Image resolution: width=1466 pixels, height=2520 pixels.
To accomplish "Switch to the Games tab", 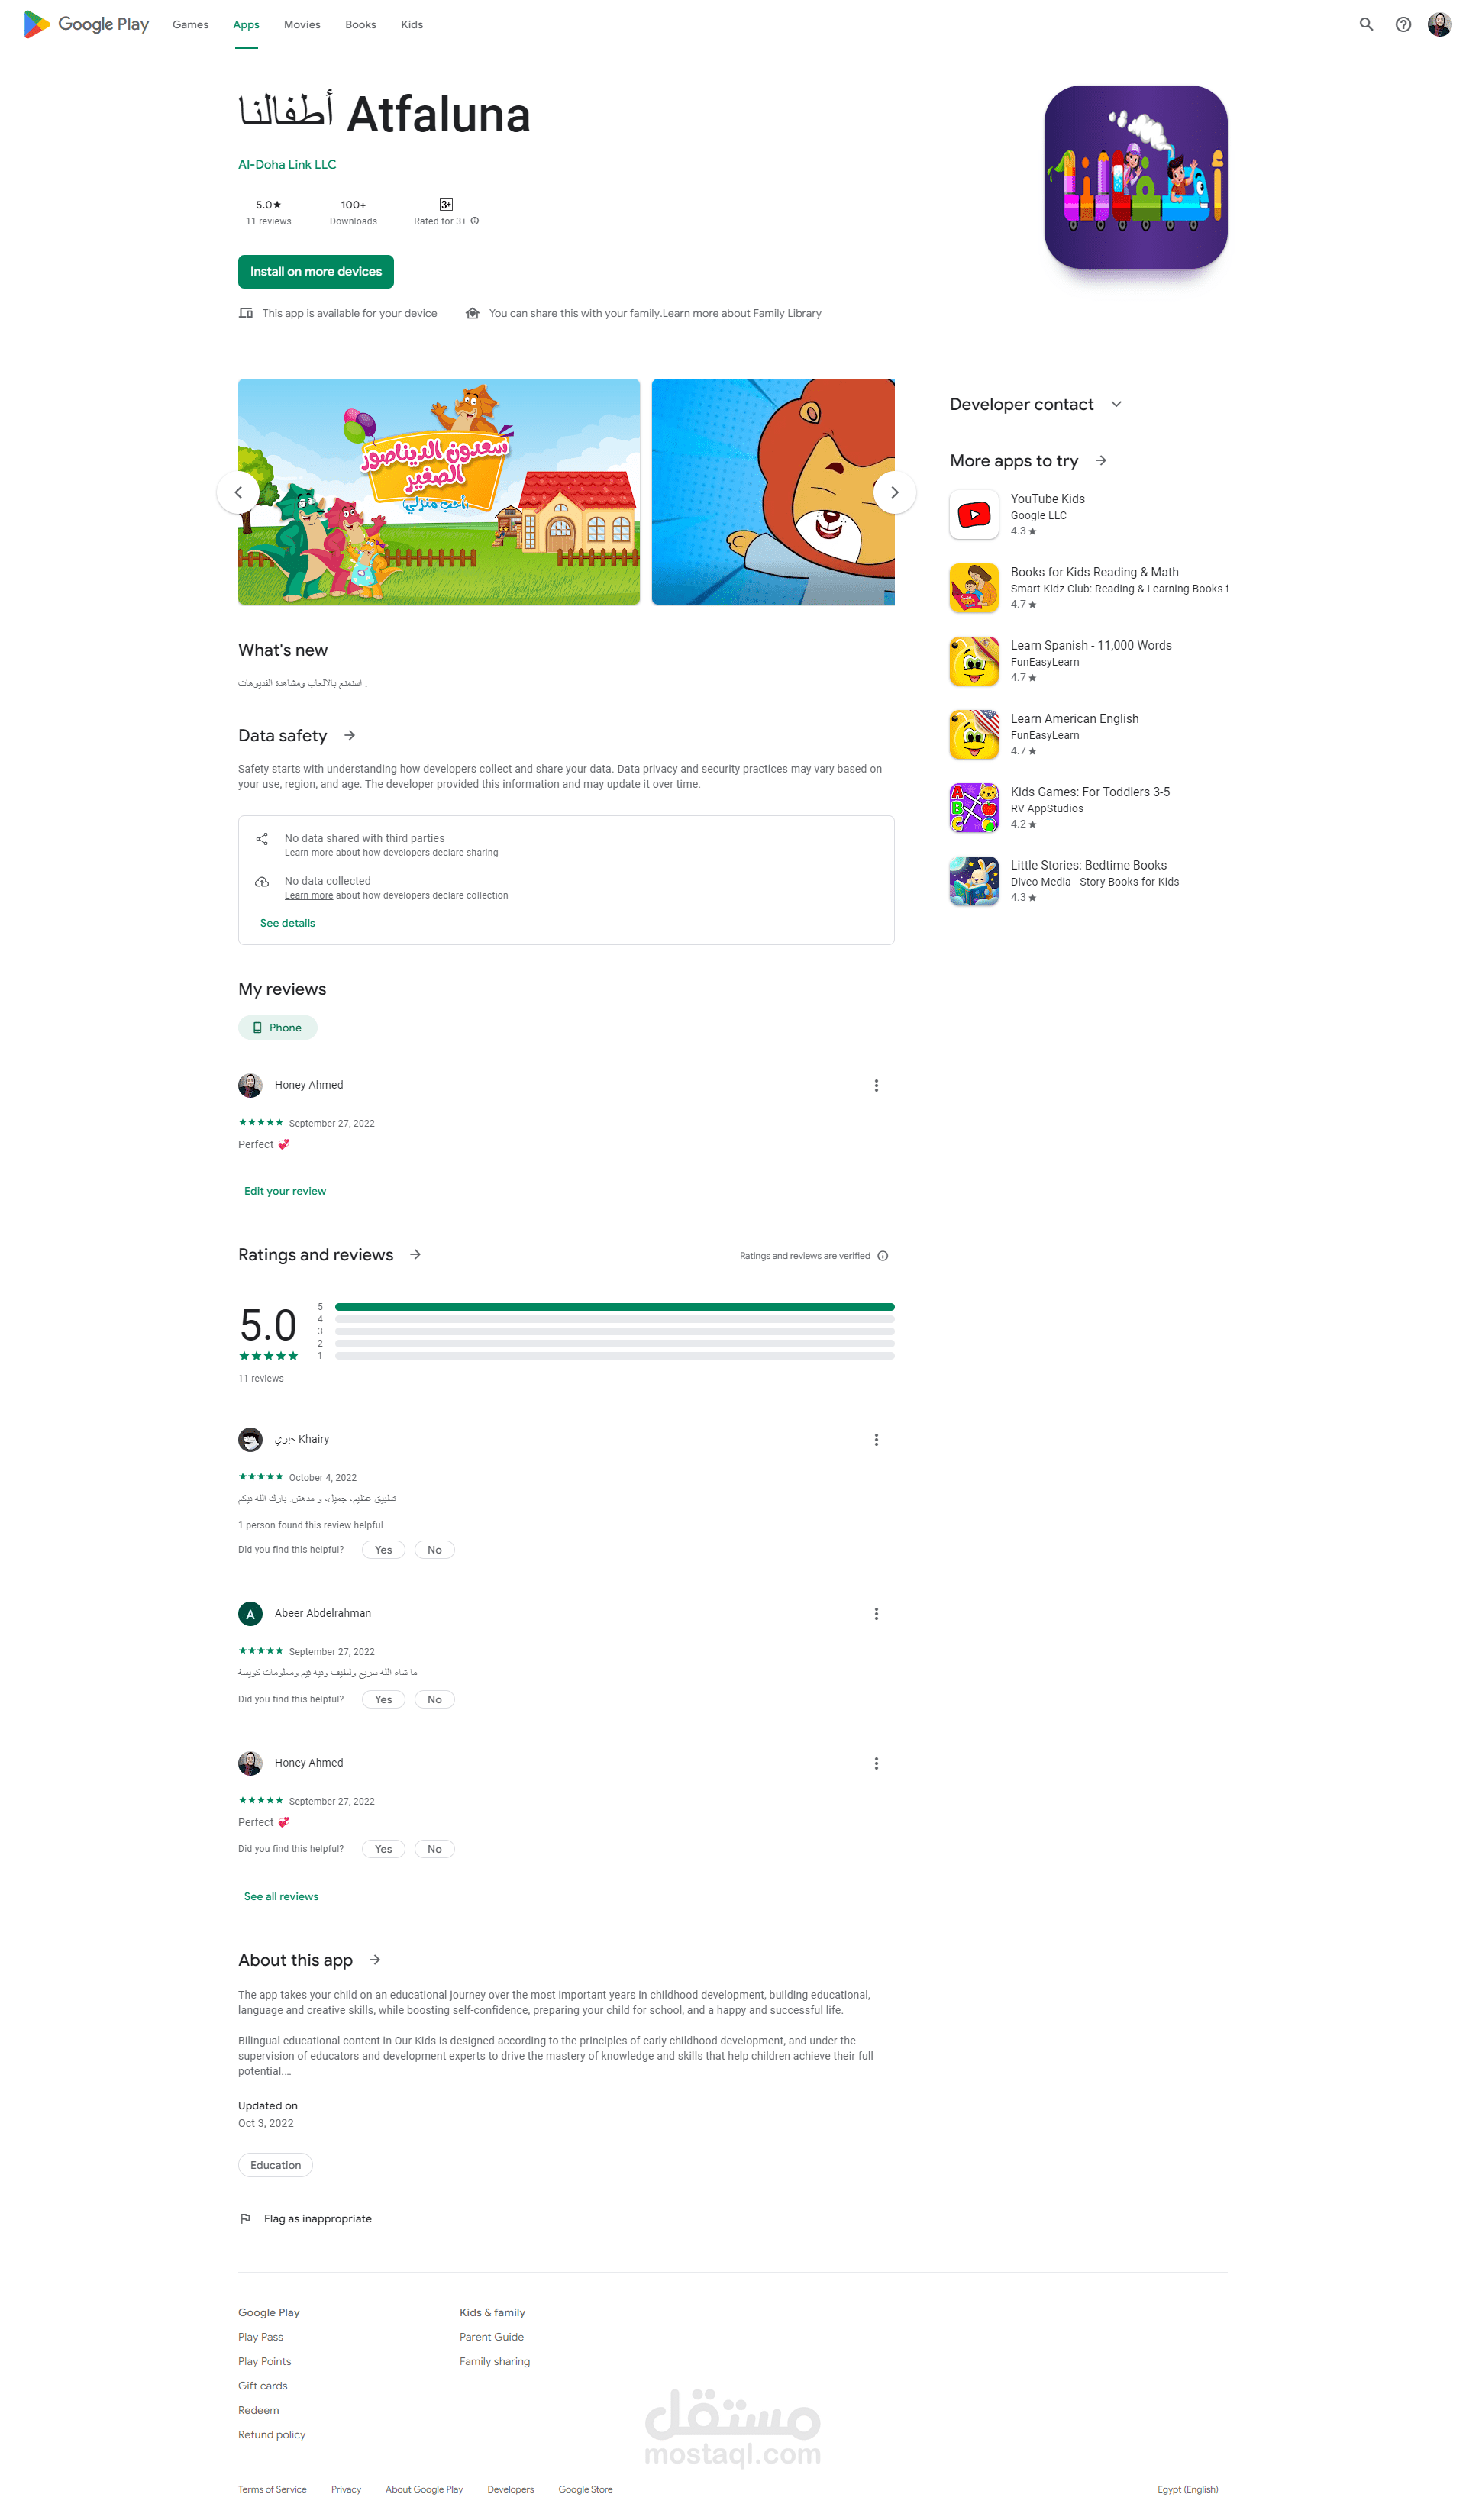I will pos(190,24).
